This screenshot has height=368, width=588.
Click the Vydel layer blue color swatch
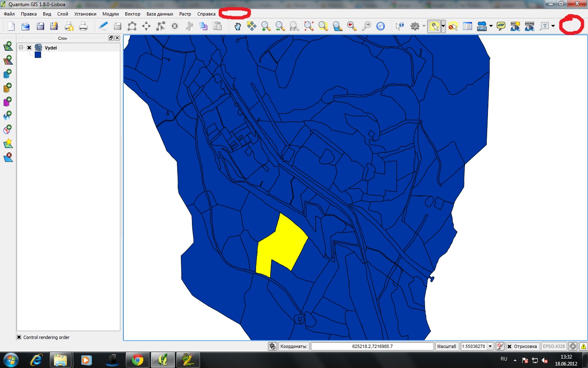pyautogui.click(x=38, y=55)
